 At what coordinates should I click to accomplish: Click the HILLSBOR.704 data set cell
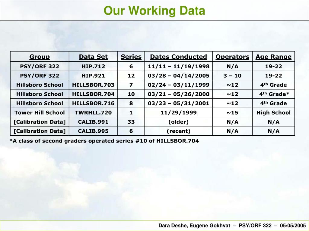coord(93,94)
